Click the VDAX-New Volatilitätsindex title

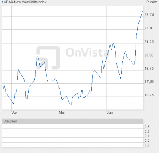tap(25, 2)
